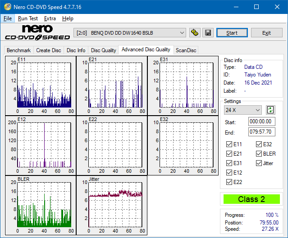This screenshot has height=238, width=288.
Task: Click the Jitter line graph
Action: click(112, 205)
